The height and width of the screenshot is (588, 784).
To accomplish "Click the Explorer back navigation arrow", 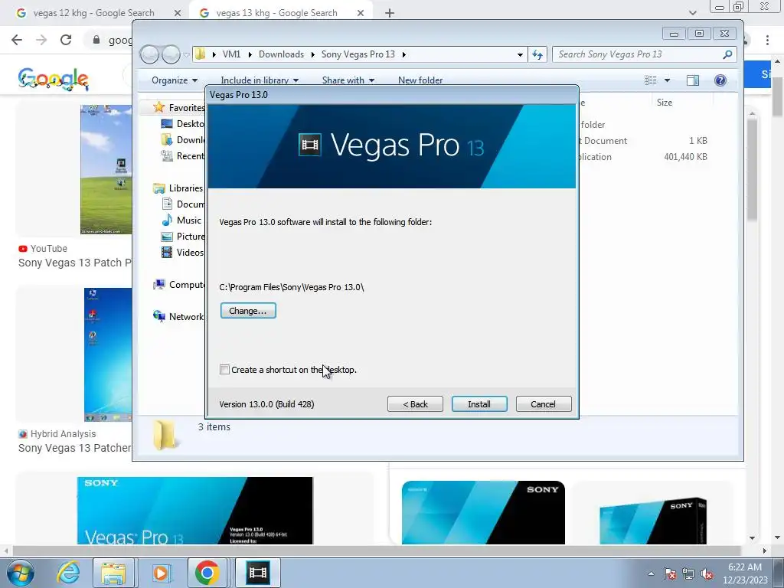I will [149, 54].
